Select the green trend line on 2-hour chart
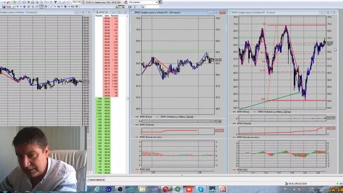The height and width of the screenshot is (193, 343). click(x=270, y=101)
